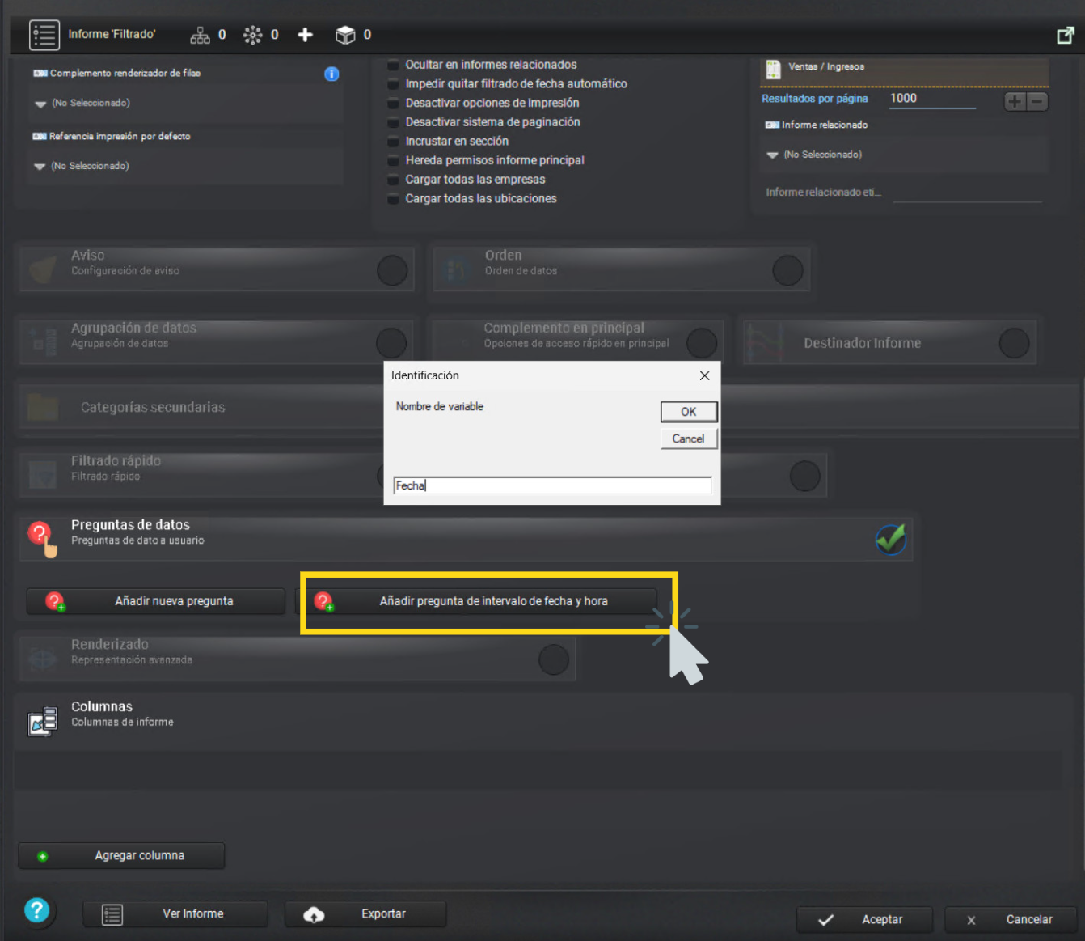
Task: Disable Preguntas de datos green checkmark
Action: [891, 540]
